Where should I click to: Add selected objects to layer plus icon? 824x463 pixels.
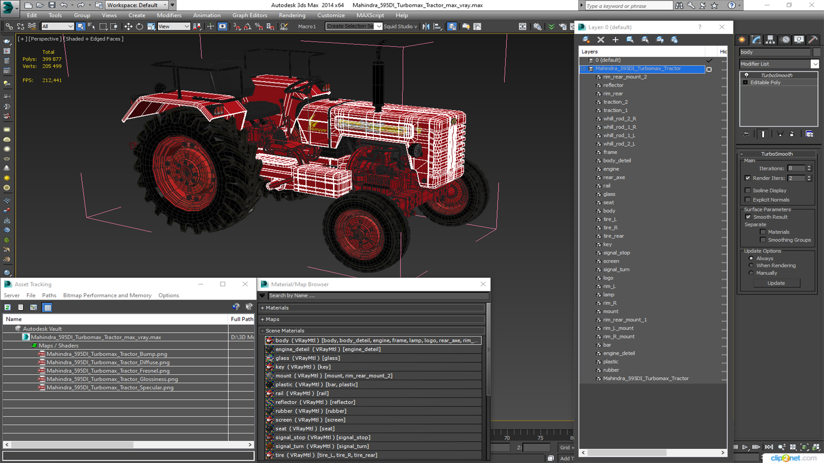615,39
